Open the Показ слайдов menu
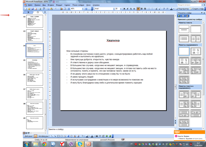 [78, 5]
